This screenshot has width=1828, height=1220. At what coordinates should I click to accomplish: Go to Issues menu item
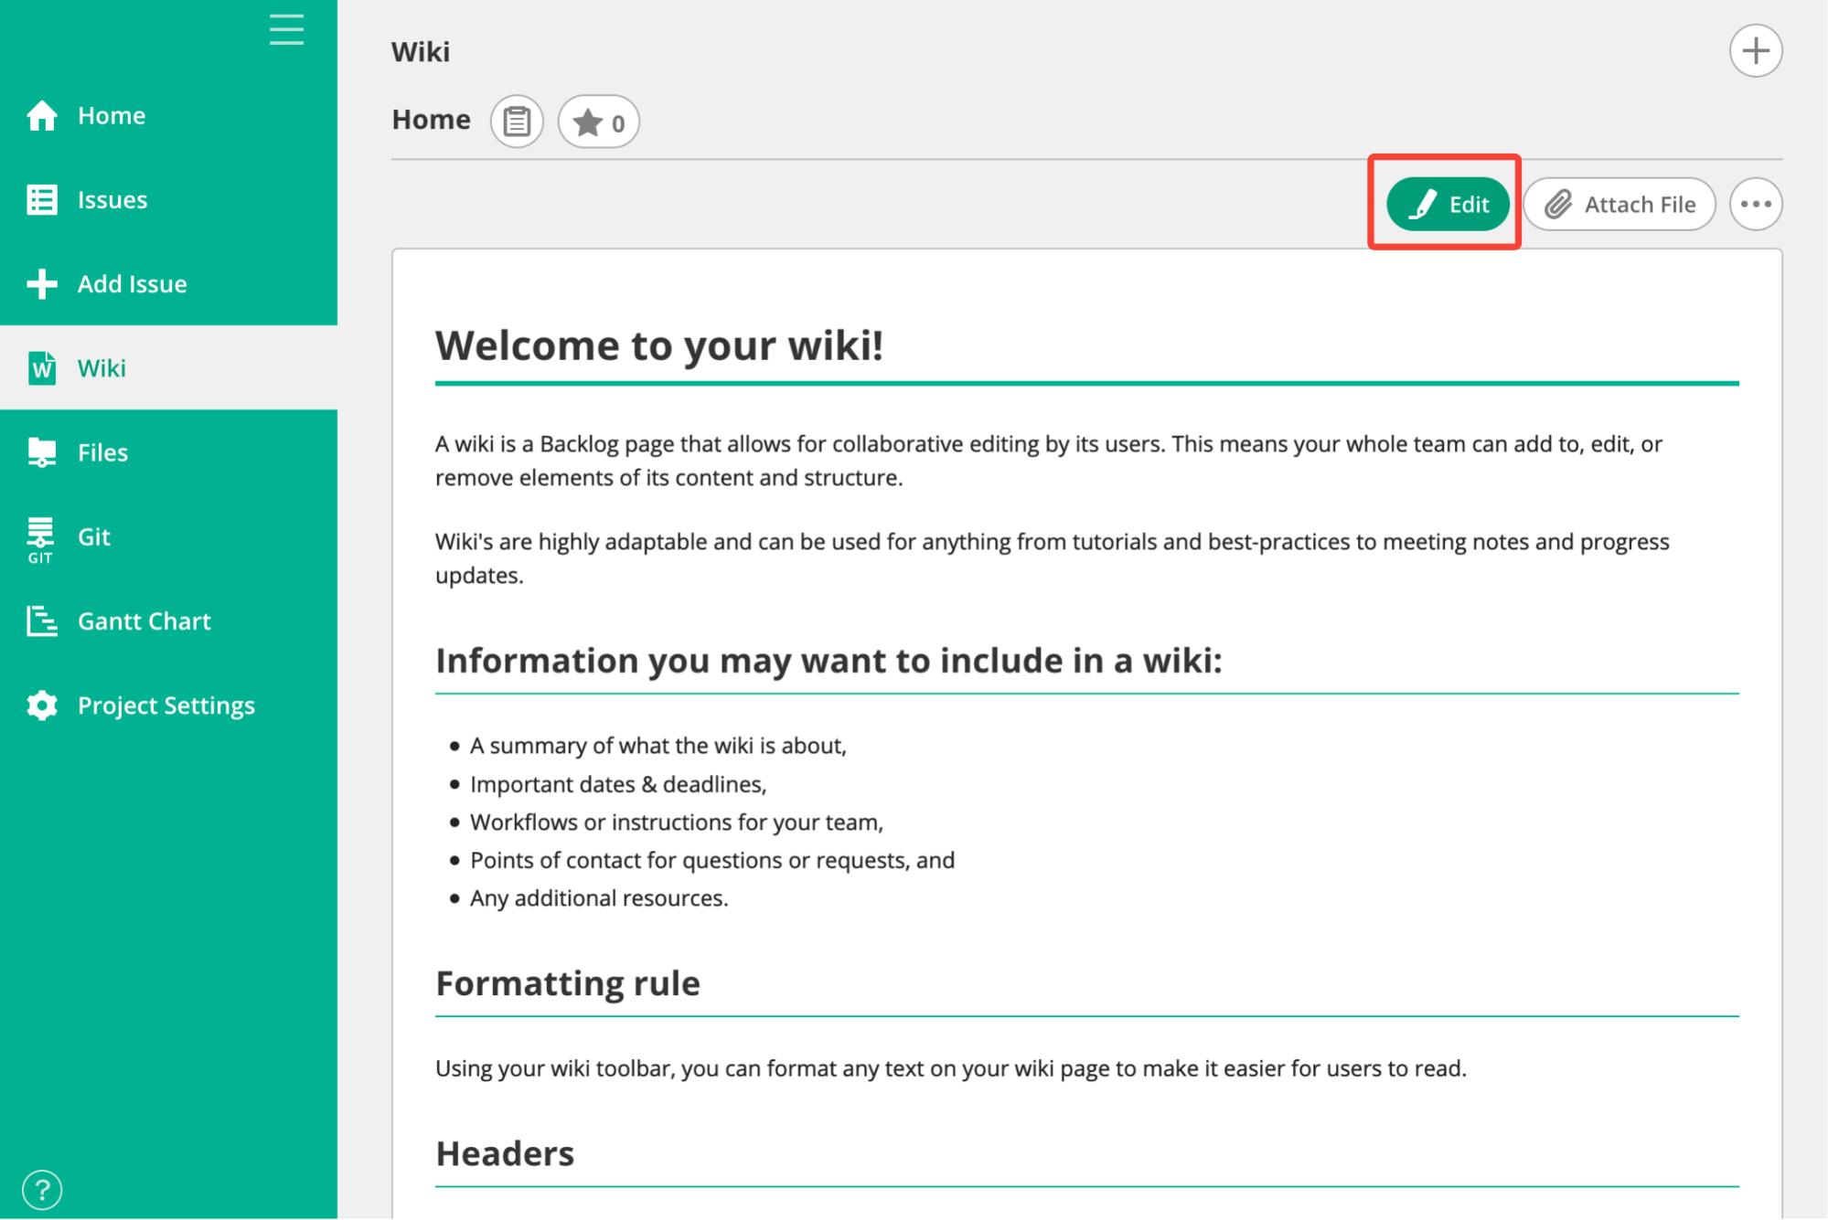point(112,200)
